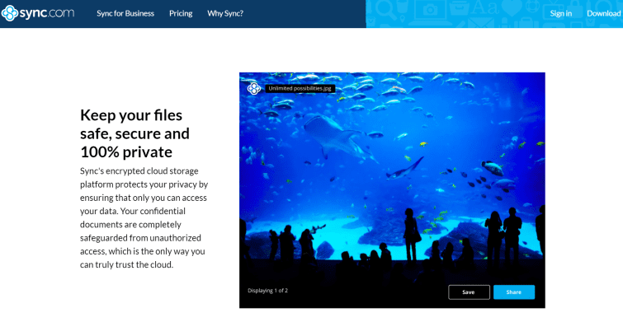Image resolution: width=623 pixels, height=322 pixels.
Task: Click the Sync cloud icon beside the filename
Action: pos(254,88)
